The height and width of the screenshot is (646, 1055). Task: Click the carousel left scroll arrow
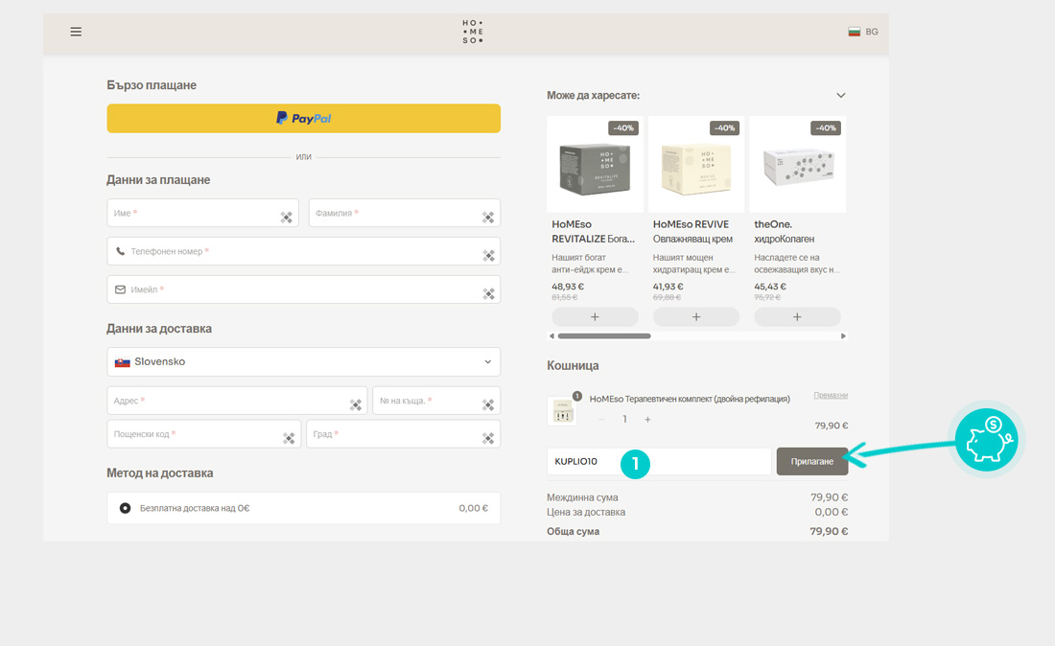551,336
